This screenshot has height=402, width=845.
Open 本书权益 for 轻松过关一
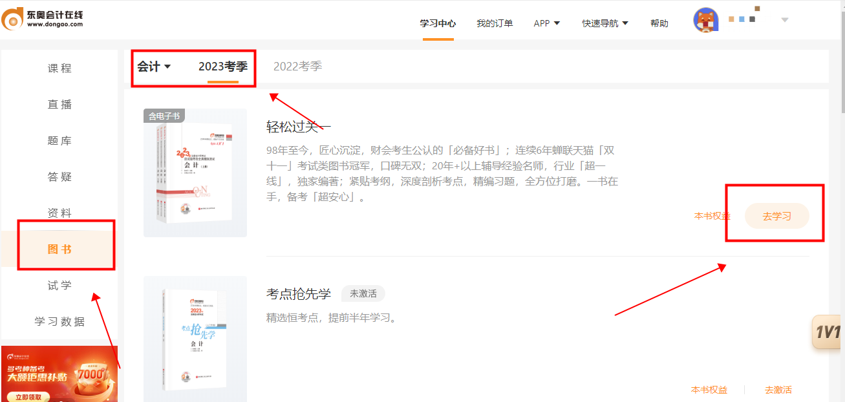coord(712,216)
